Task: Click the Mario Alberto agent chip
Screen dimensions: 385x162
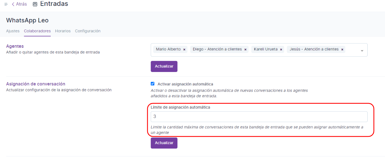Action: pyautogui.click(x=168, y=49)
